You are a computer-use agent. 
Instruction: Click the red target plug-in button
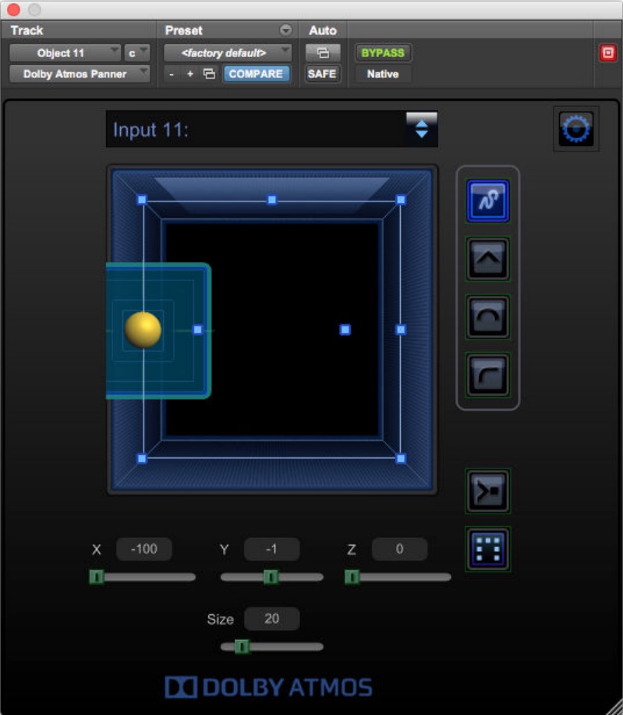click(607, 53)
